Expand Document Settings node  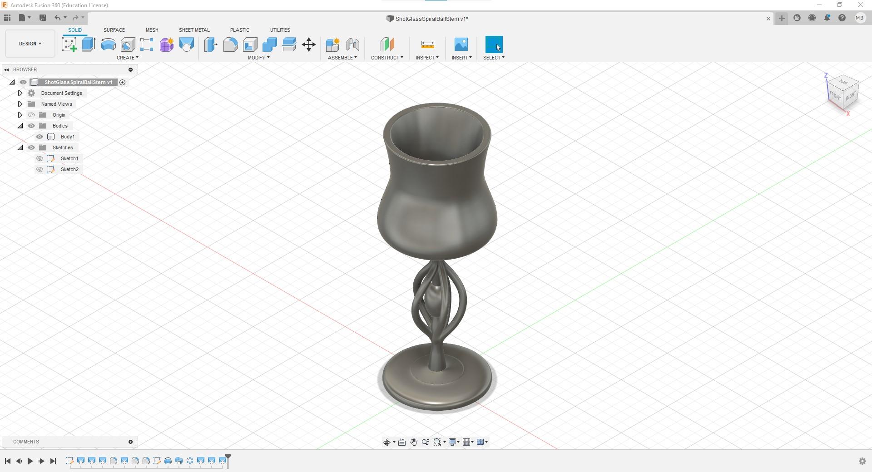[x=20, y=93]
